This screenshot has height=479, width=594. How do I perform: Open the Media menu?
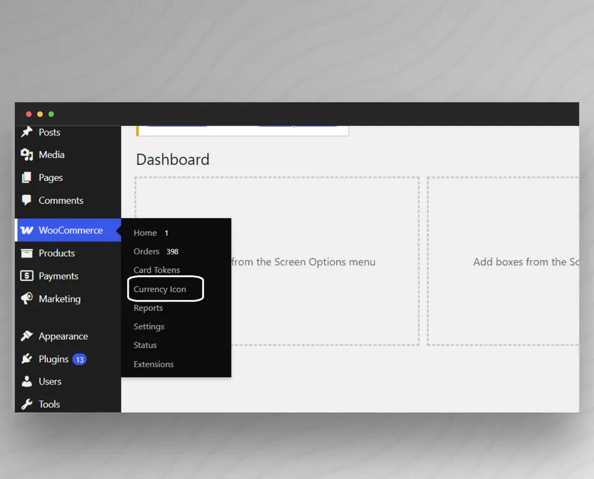(51, 155)
